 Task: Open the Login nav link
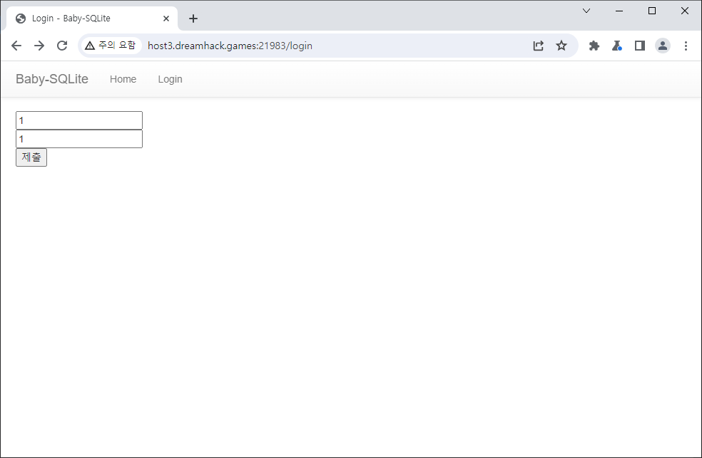pyautogui.click(x=170, y=79)
